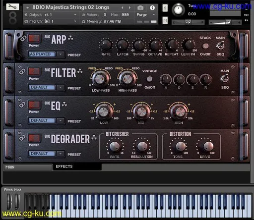The height and width of the screenshot is (220, 254).
Task: Expand the instrument name menu arrow
Action: click(27, 7)
